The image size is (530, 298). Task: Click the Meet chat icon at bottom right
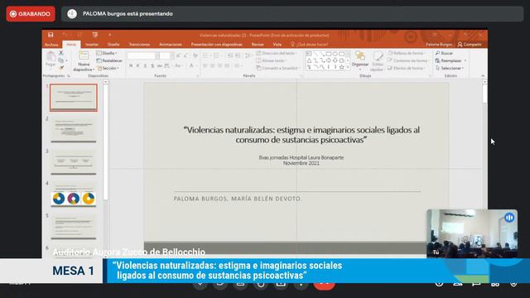tap(476, 284)
